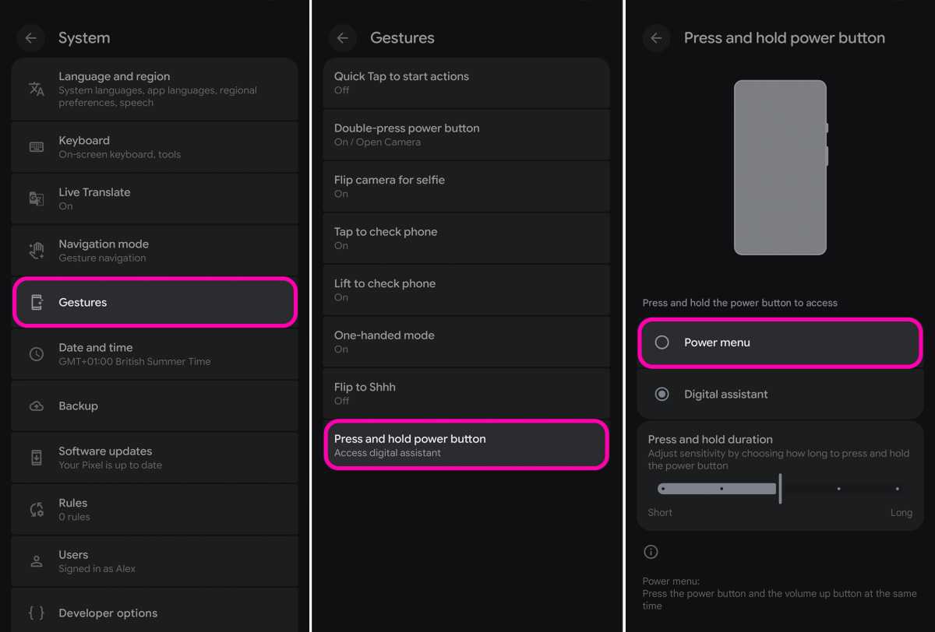The height and width of the screenshot is (632, 935).
Task: Set press and hold duration slider to Long
Action: click(897, 489)
